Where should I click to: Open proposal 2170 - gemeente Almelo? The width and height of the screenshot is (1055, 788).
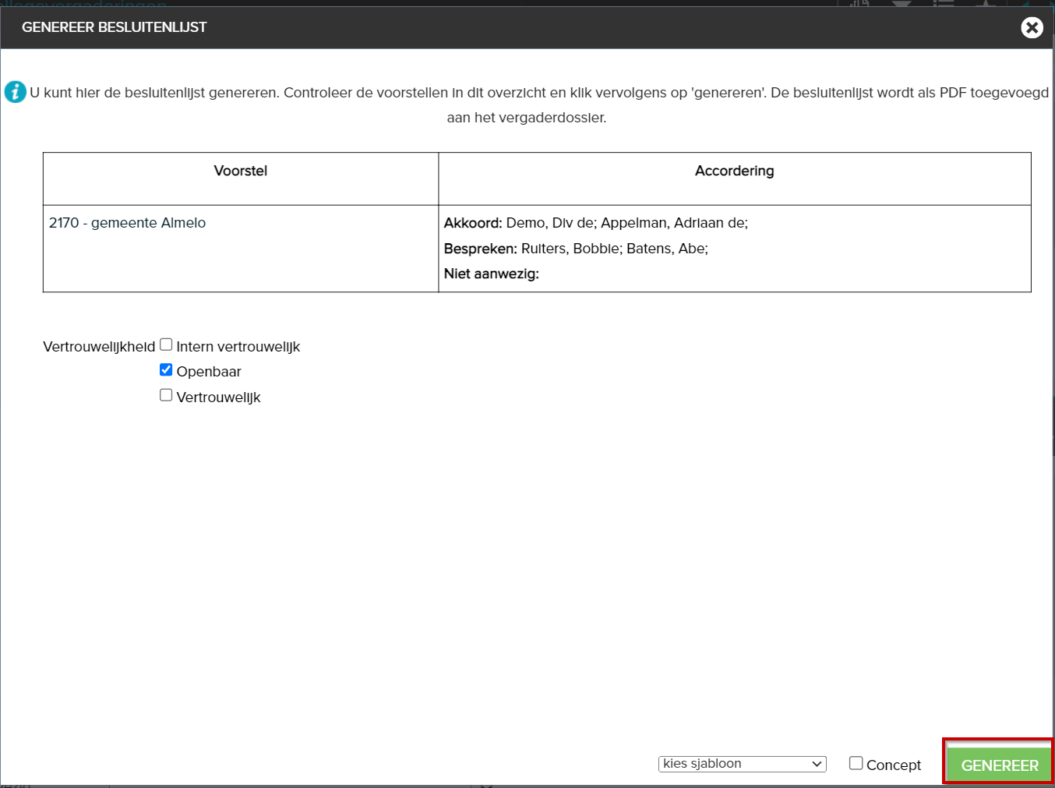pyautogui.click(x=127, y=223)
